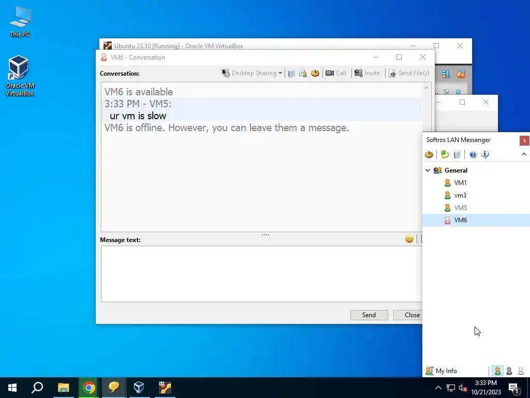Click the VM1 user avatar icon
The width and height of the screenshot is (530, 398).
tap(448, 183)
